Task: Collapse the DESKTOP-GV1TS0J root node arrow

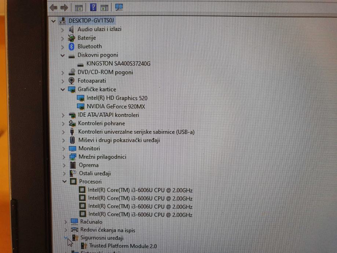Action: tap(54, 21)
